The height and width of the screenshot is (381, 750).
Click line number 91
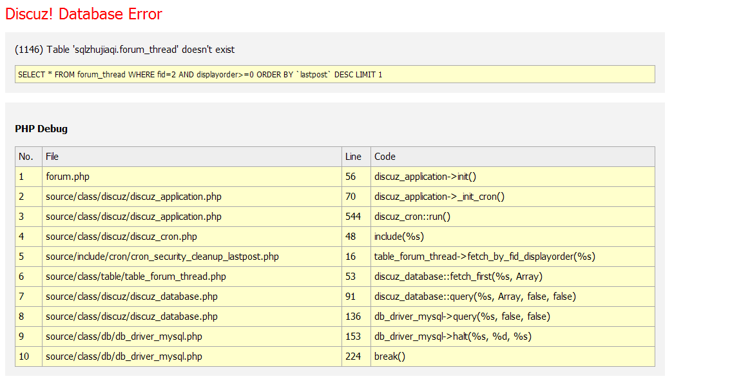click(x=356, y=297)
